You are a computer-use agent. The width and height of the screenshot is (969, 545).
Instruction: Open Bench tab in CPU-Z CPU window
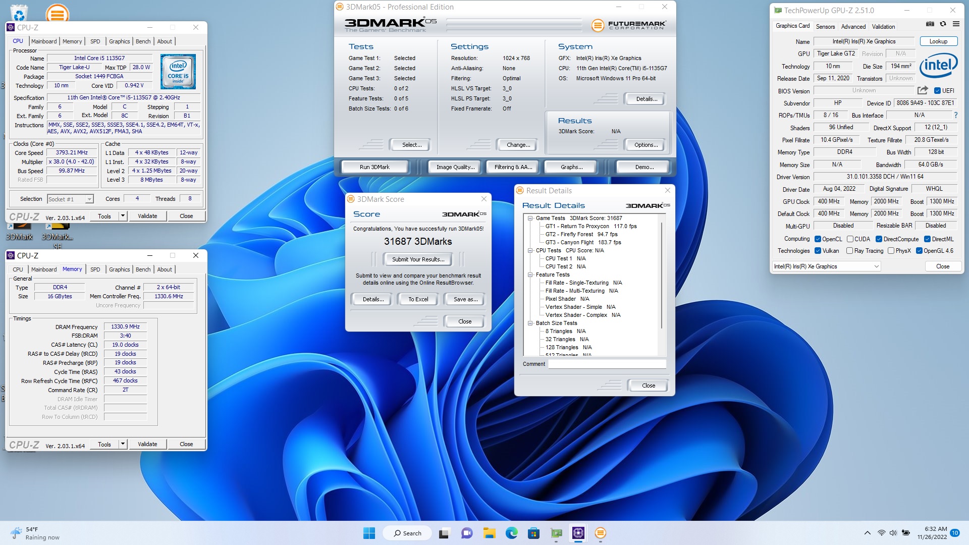(143, 41)
